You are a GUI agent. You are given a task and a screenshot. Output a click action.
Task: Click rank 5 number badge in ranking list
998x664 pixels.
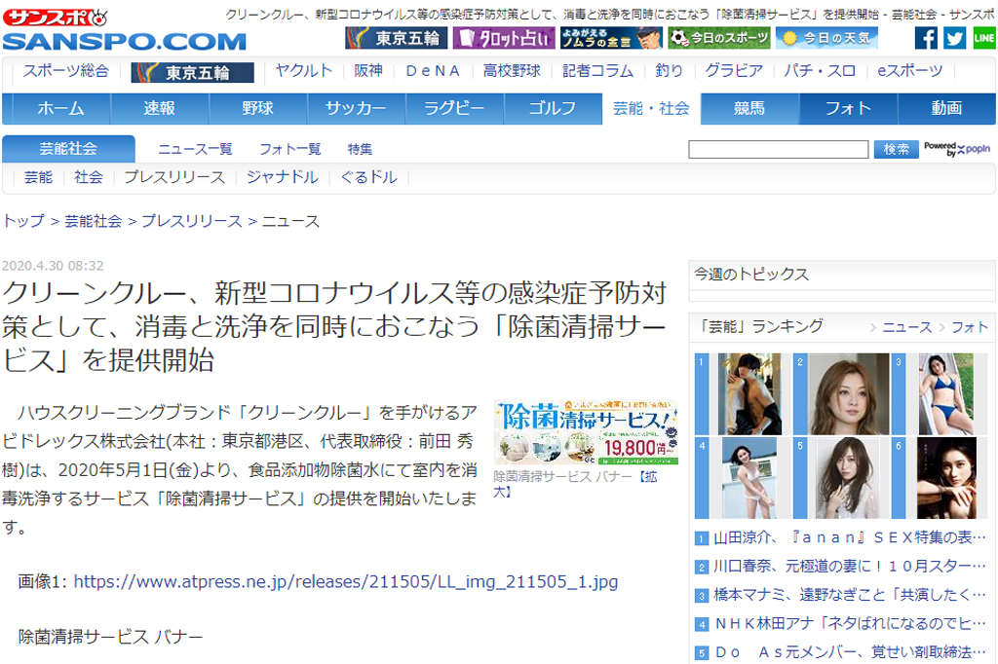click(x=701, y=653)
